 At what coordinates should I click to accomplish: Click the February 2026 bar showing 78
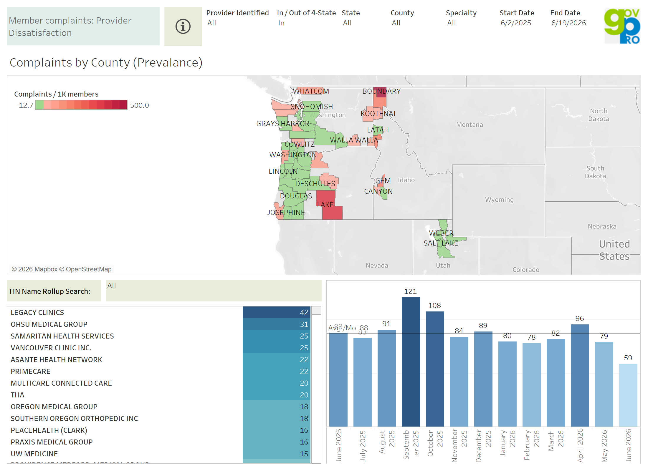pyautogui.click(x=531, y=385)
